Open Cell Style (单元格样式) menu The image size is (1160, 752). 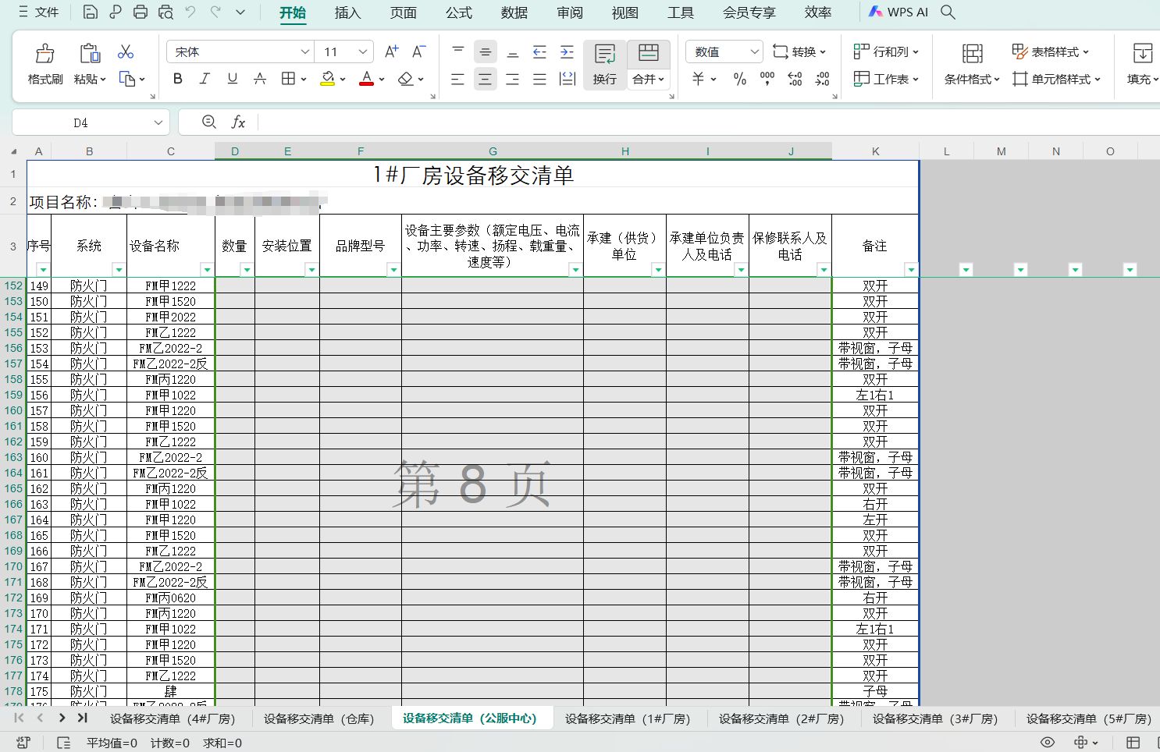pyautogui.click(x=1056, y=79)
